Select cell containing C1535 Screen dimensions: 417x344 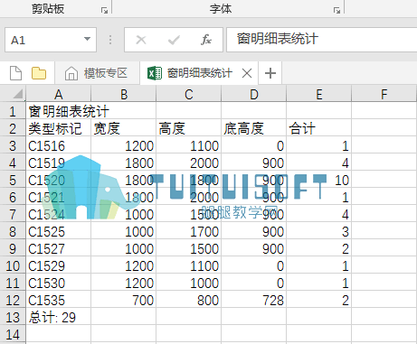click(x=59, y=300)
